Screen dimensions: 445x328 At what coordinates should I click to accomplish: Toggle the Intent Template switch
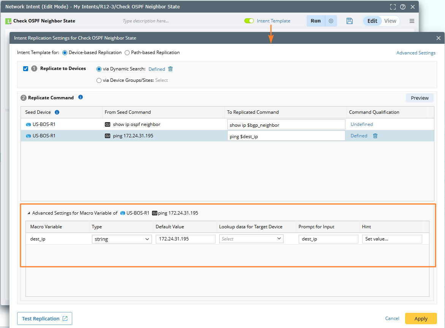(x=249, y=21)
